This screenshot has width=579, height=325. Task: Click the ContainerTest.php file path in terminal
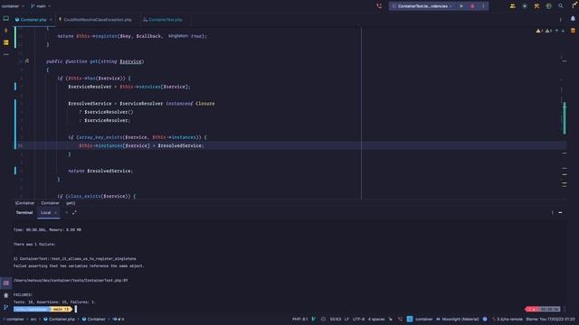[71, 280]
